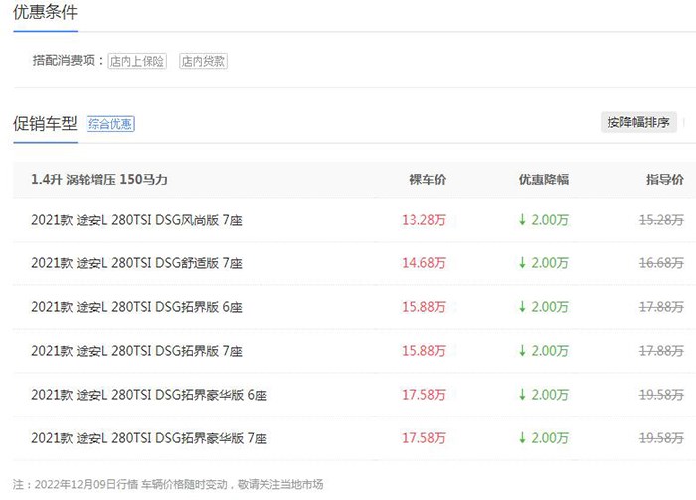696x500 pixels.
Task: Click 15.88万 price for 拓界版 6座
Action: 424,307
